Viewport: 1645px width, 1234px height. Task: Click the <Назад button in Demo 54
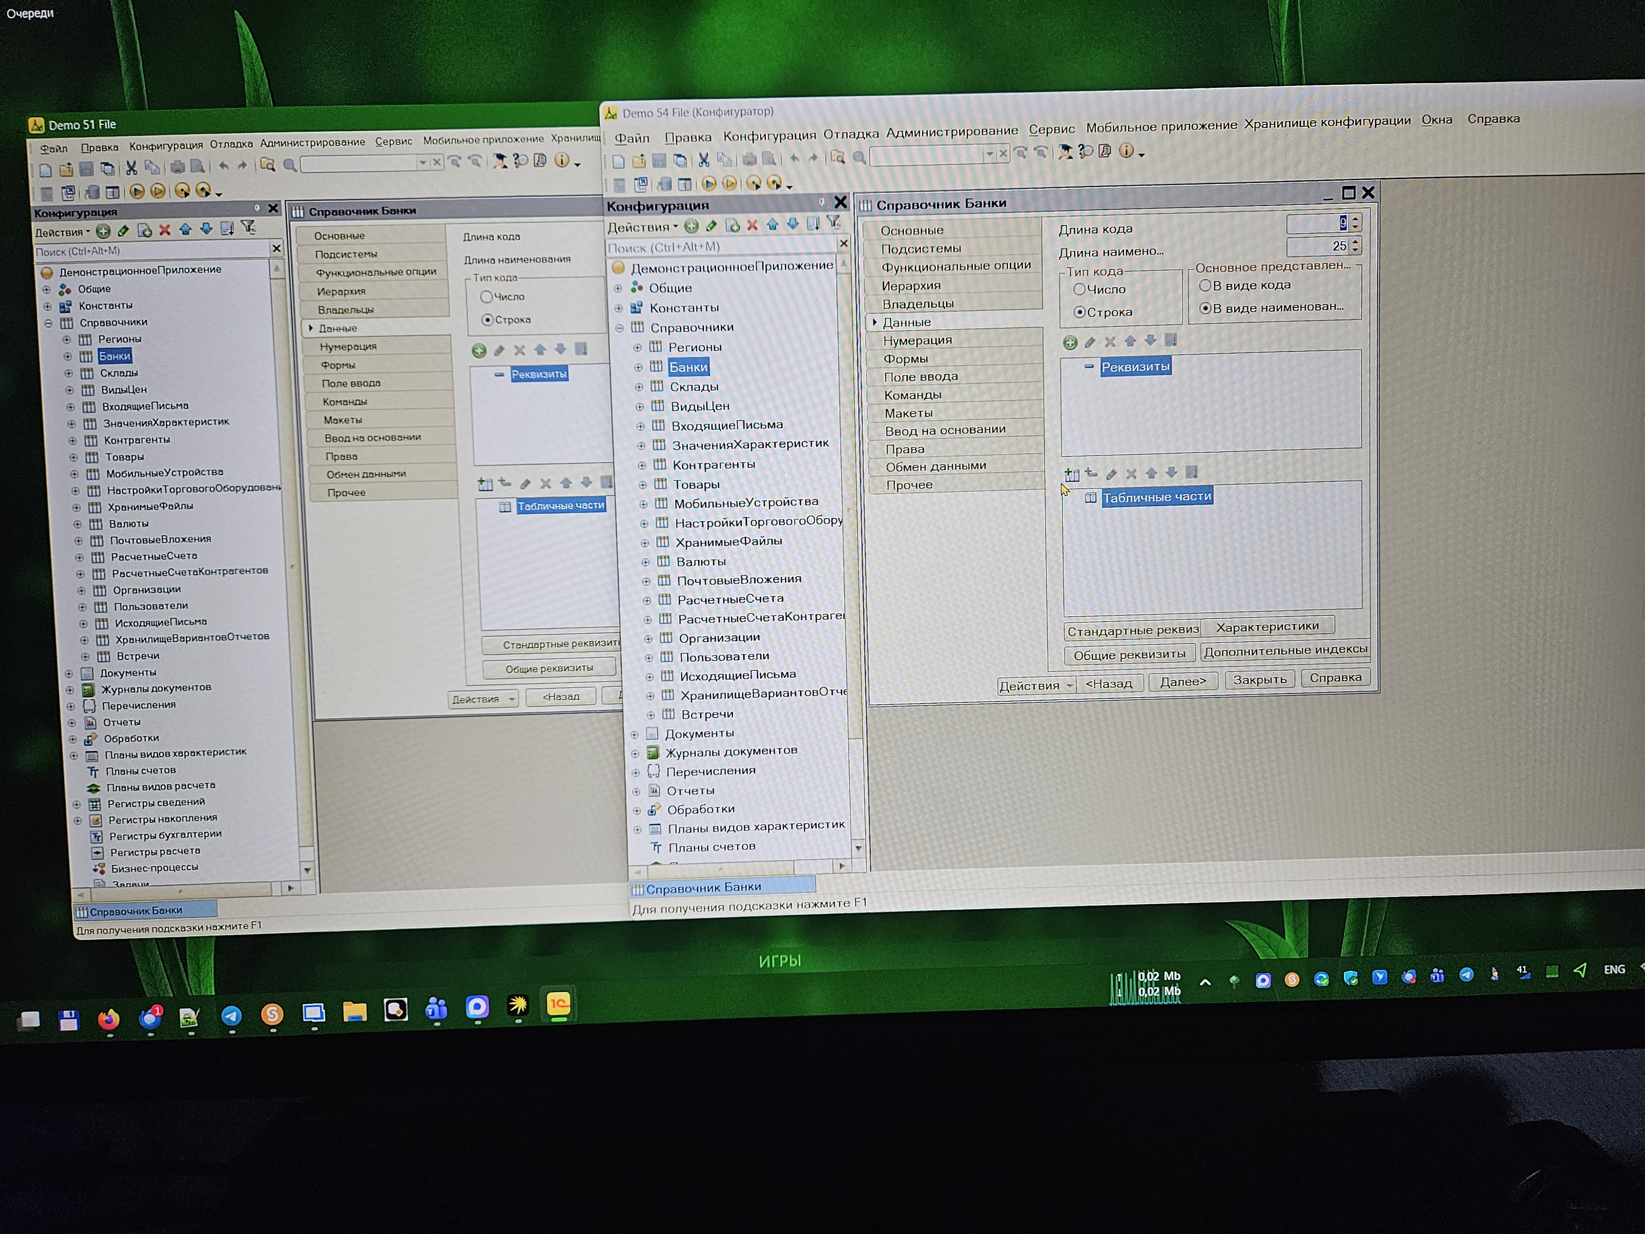click(x=1109, y=684)
